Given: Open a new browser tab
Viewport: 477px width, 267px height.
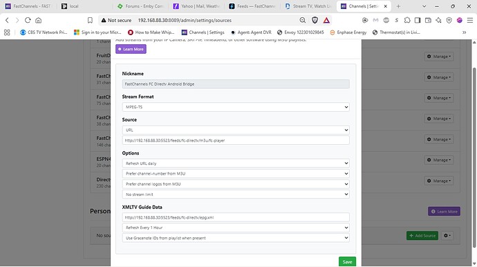Looking at the screenshot, I should 398,6.
